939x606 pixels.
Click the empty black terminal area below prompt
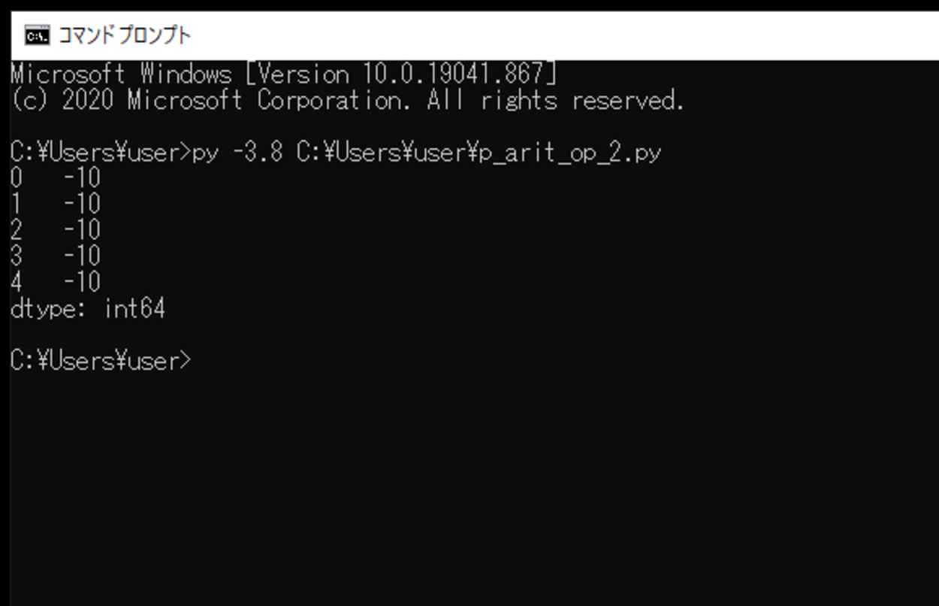point(469,489)
